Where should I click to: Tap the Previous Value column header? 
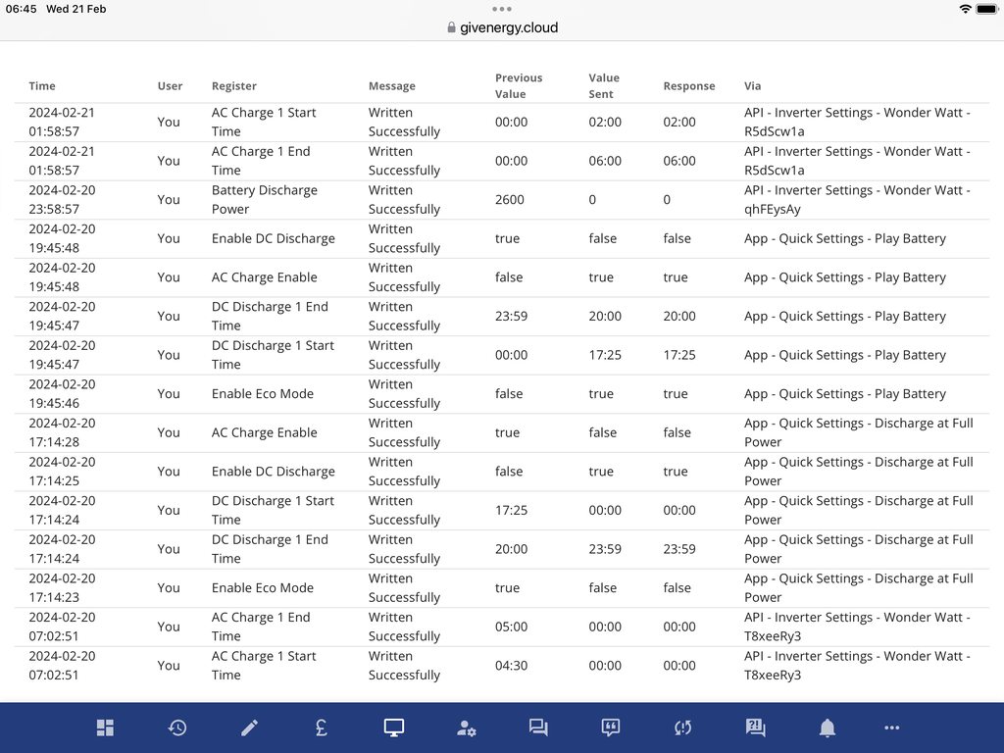519,86
